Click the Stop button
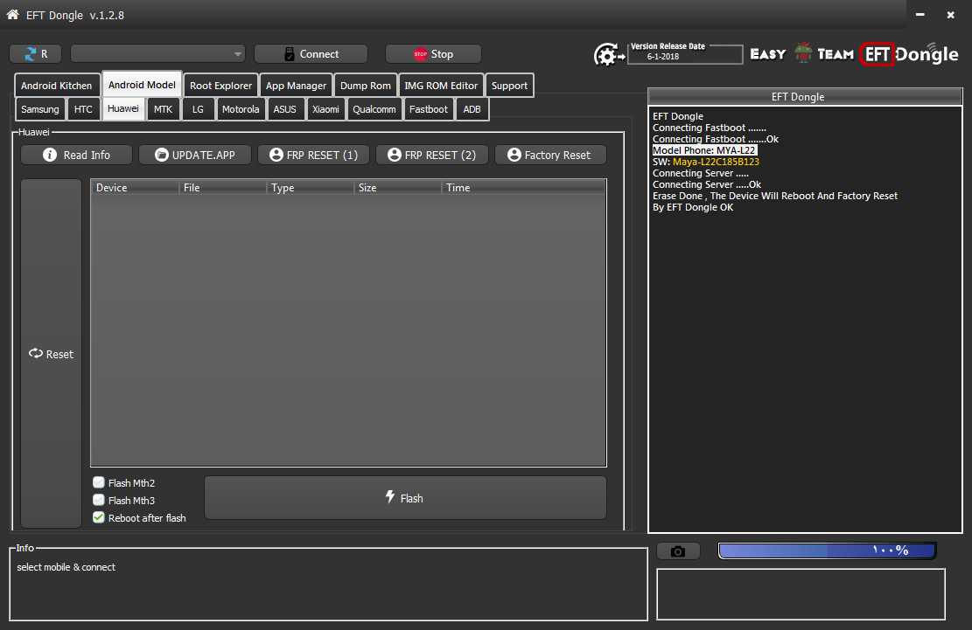This screenshot has height=630, width=972. point(433,54)
